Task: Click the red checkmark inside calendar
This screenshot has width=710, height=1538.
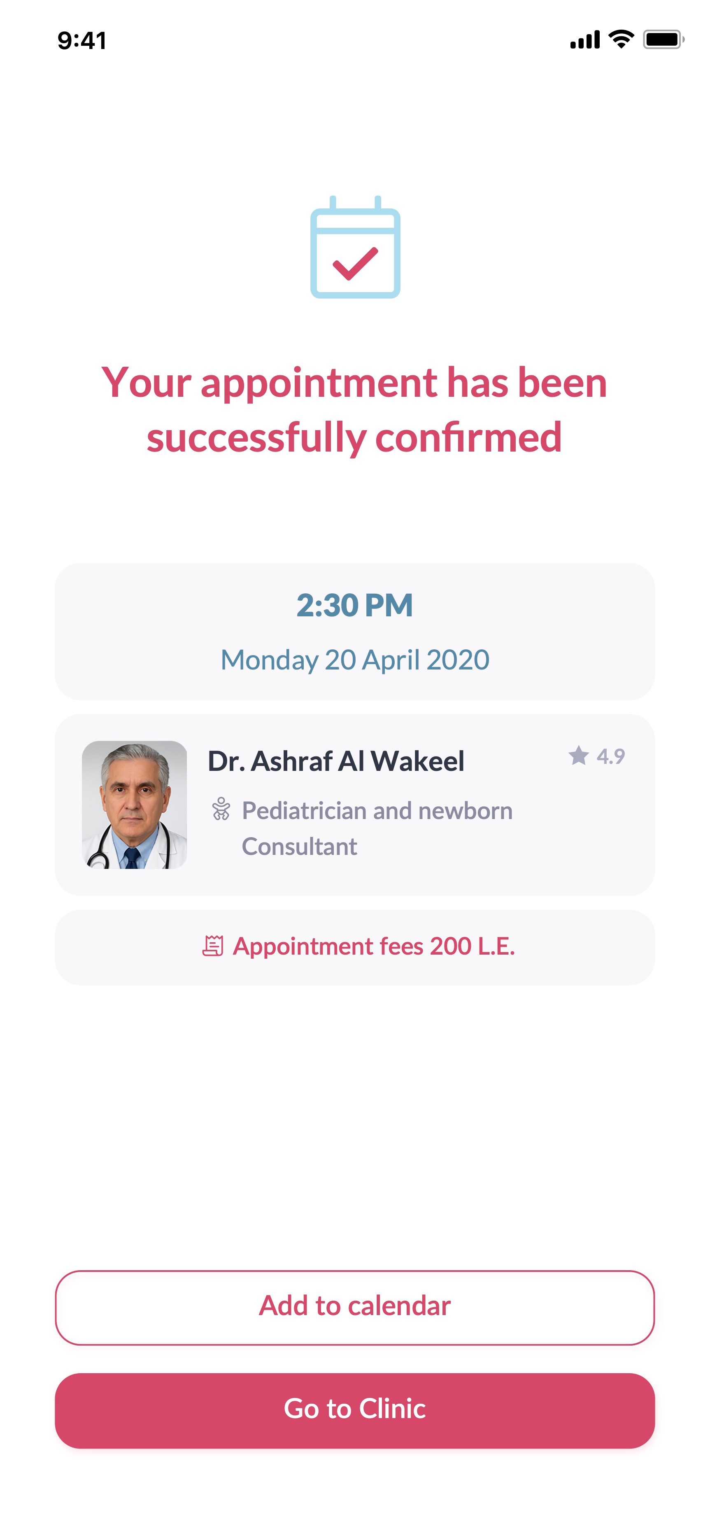Action: pyautogui.click(x=355, y=263)
